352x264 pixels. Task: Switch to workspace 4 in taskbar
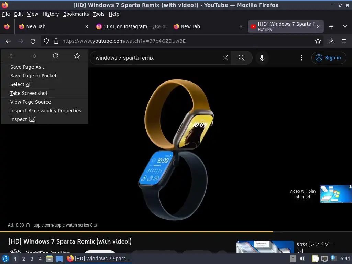[x=40, y=259]
